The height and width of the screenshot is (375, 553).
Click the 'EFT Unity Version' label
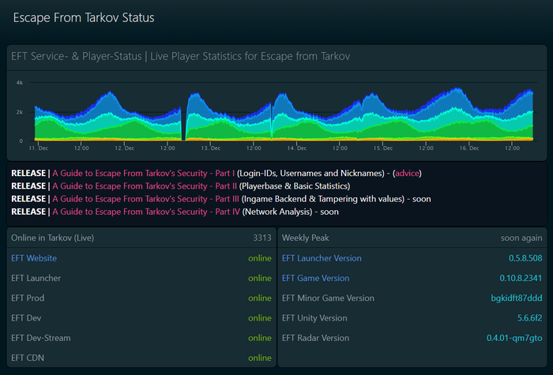coord(314,318)
